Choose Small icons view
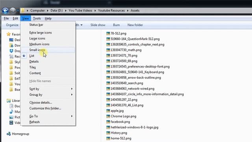 [48, 50]
